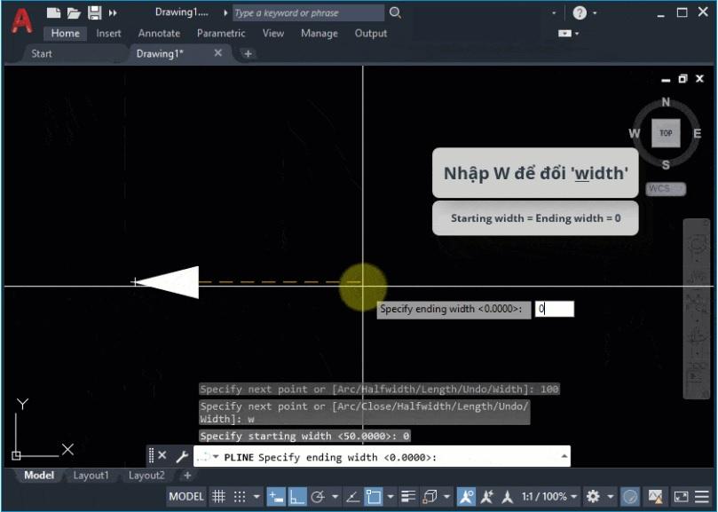Toggle ortho mode on status bar

(x=296, y=496)
